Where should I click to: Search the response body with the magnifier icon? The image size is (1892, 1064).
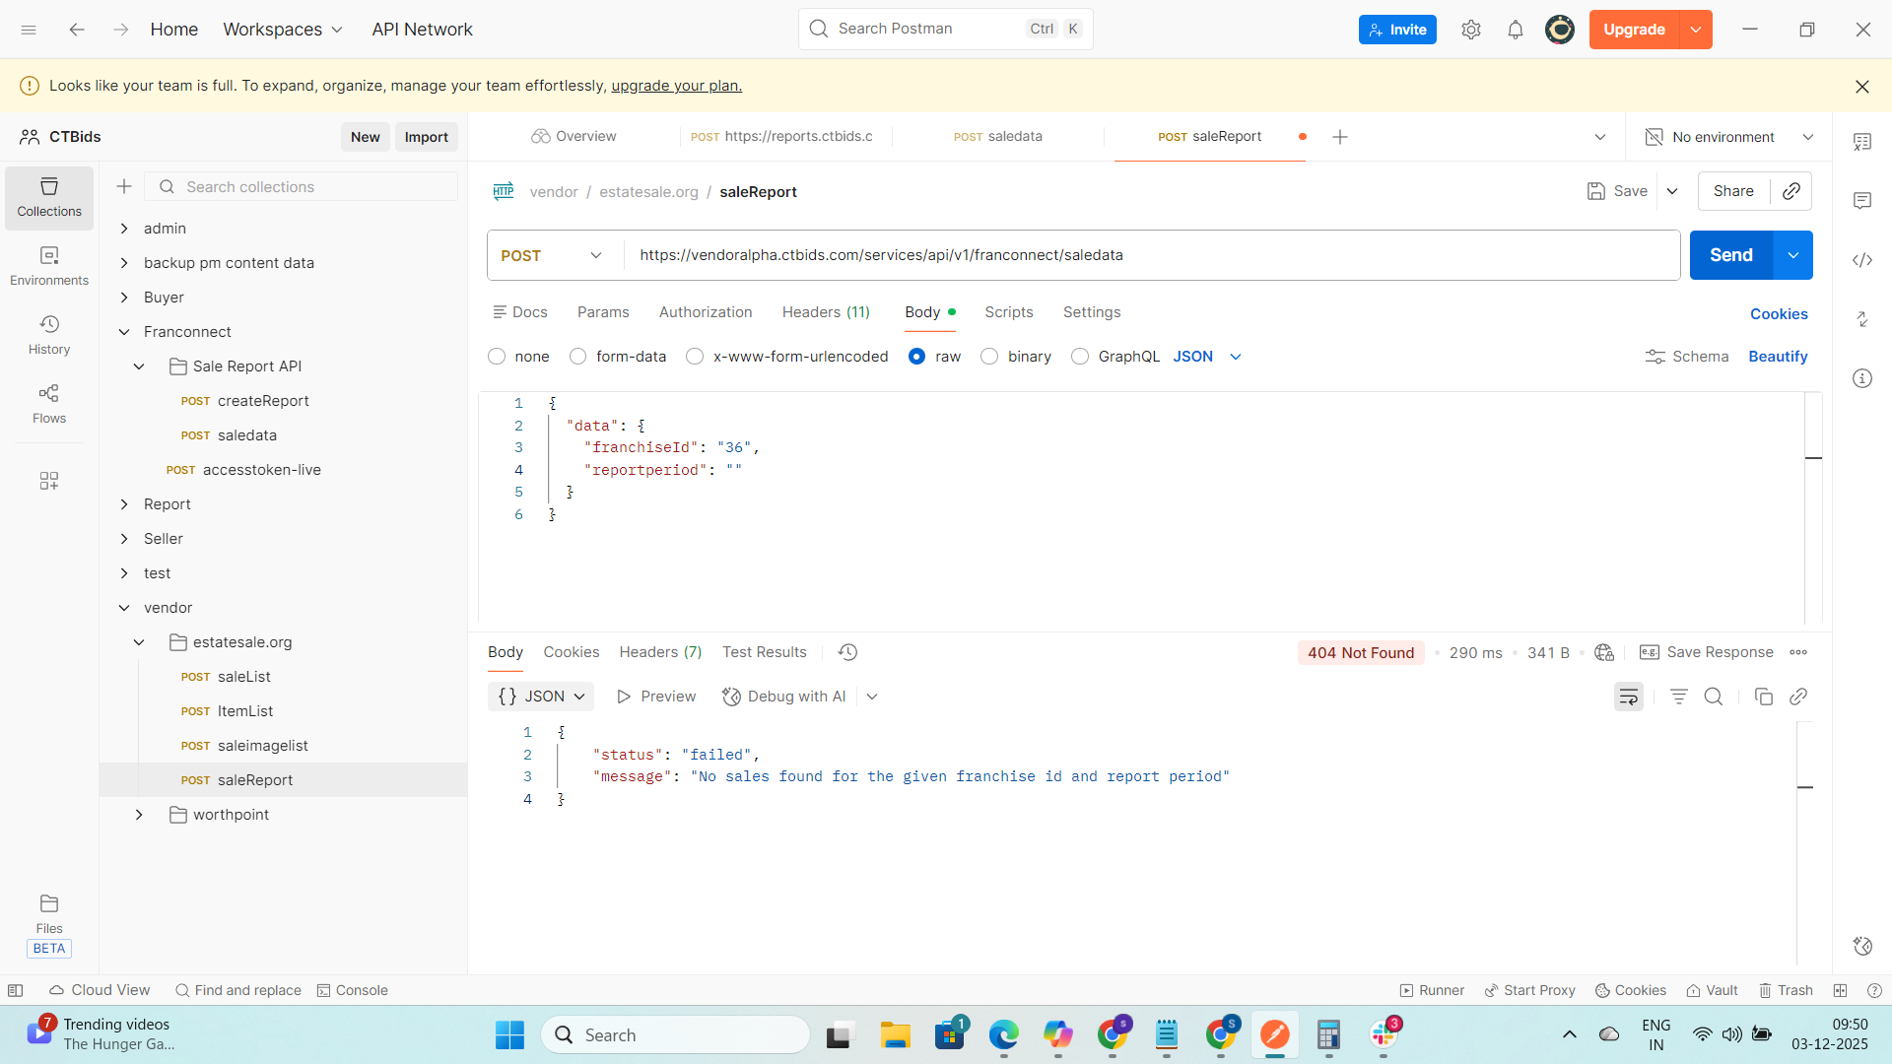(x=1714, y=697)
